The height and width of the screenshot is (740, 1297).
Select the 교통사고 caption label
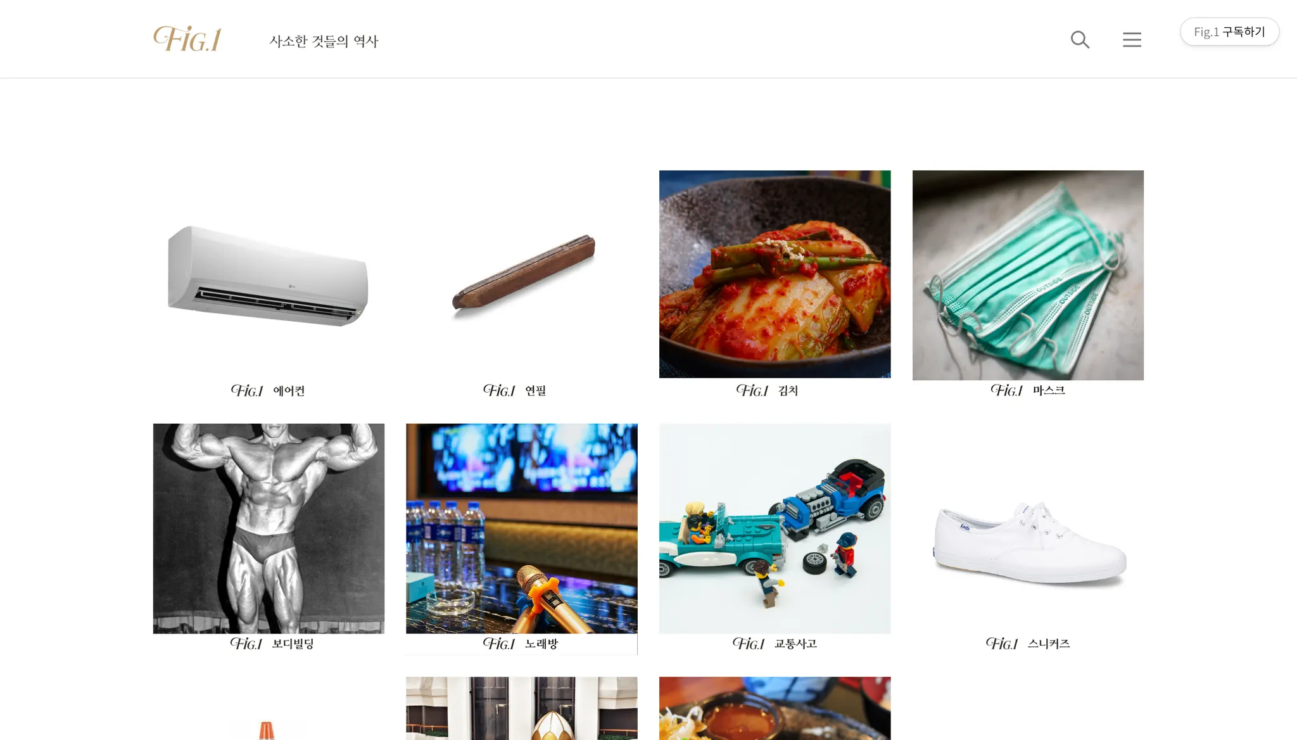(x=795, y=644)
